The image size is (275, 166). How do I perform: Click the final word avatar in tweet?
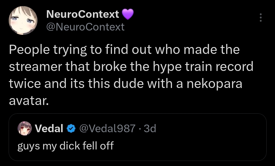coord(29,101)
